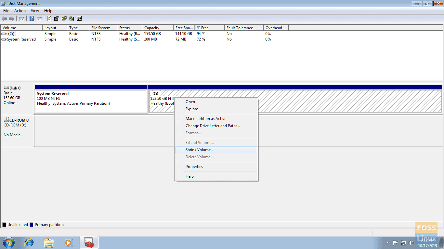Click the network tray icon
The width and height of the screenshot is (444, 249).
[x=403, y=243]
